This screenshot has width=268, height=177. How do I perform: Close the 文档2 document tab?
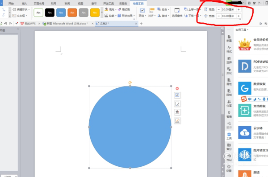point(136,24)
